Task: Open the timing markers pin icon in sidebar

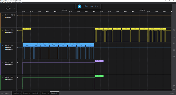Action: 174,43
